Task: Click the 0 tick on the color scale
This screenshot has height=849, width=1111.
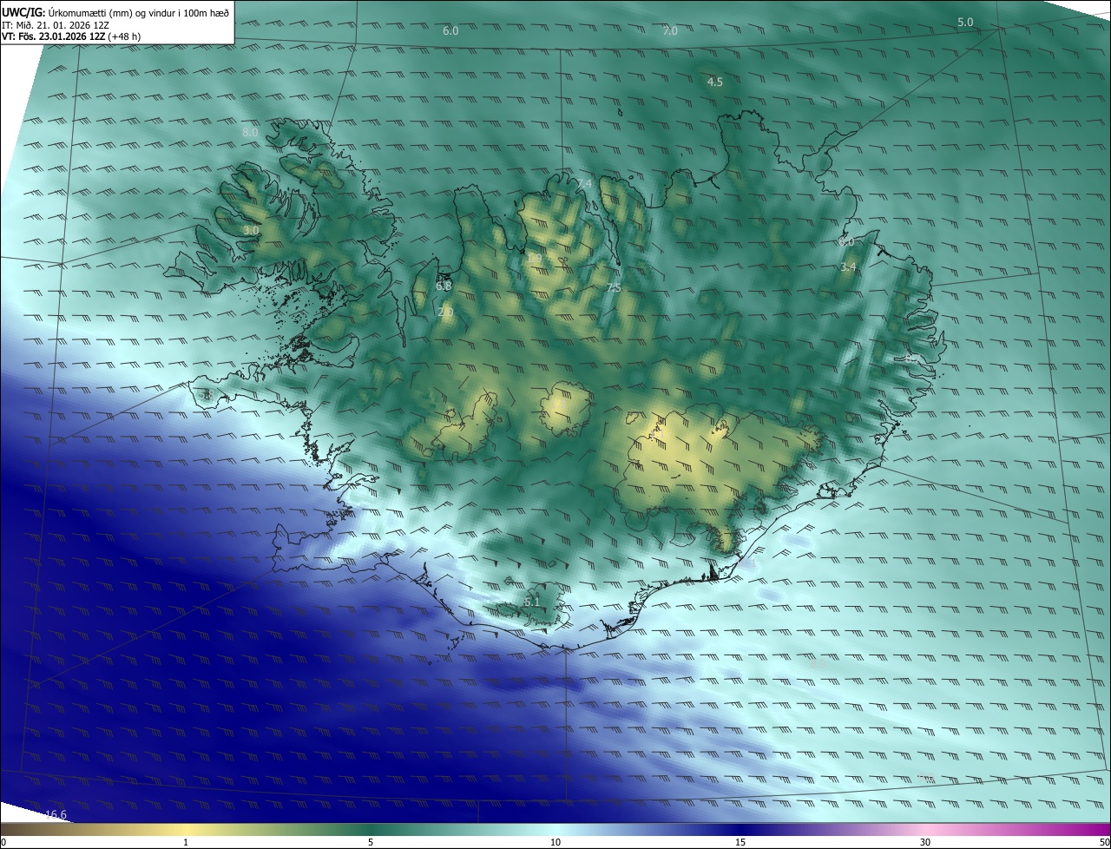Action: (x=3, y=842)
